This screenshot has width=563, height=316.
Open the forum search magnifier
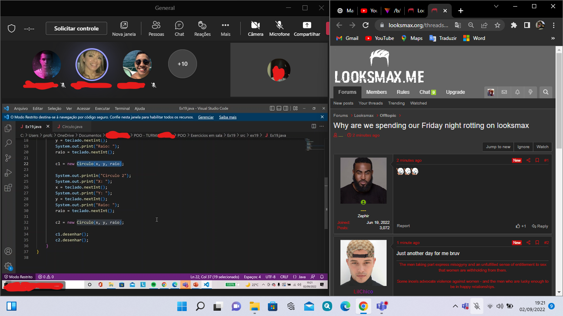pyautogui.click(x=546, y=92)
